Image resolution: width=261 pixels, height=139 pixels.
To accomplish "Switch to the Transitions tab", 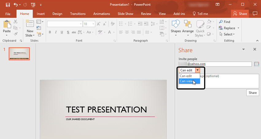I will pyautogui.click(x=78, y=14).
